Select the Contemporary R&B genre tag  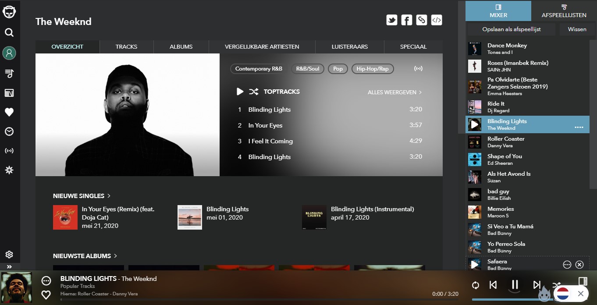tap(259, 69)
